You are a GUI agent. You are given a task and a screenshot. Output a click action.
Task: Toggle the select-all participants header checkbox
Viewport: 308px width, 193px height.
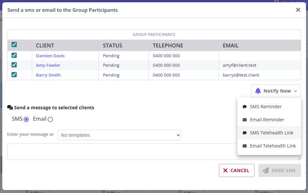tap(14, 45)
